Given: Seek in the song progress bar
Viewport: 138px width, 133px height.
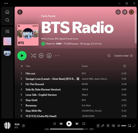Looking at the screenshot, I should point(69,129).
